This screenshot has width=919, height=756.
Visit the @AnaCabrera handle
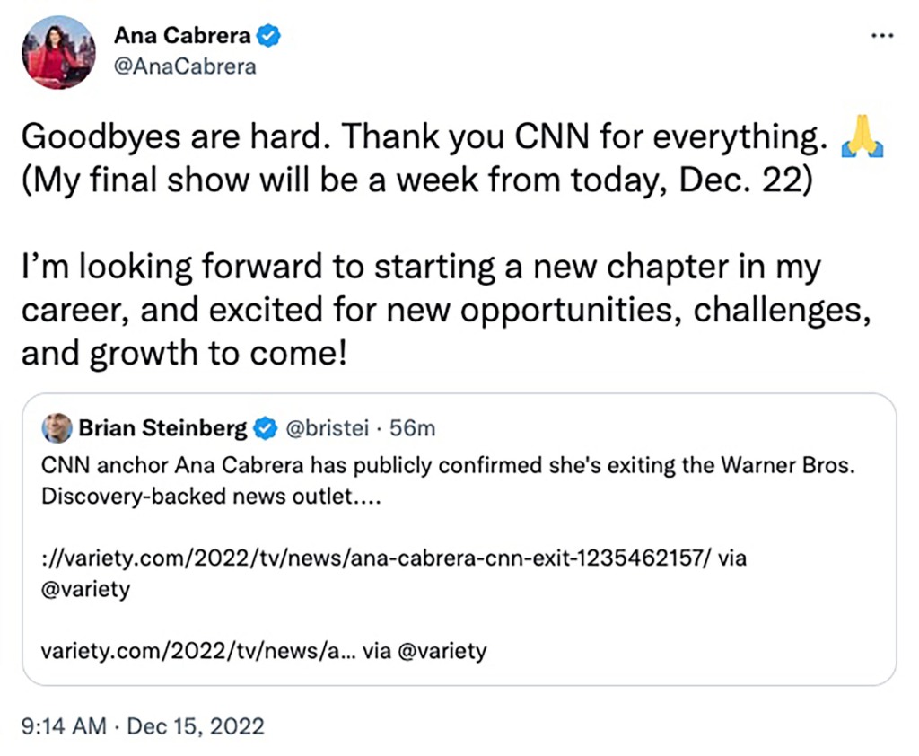pyautogui.click(x=185, y=66)
